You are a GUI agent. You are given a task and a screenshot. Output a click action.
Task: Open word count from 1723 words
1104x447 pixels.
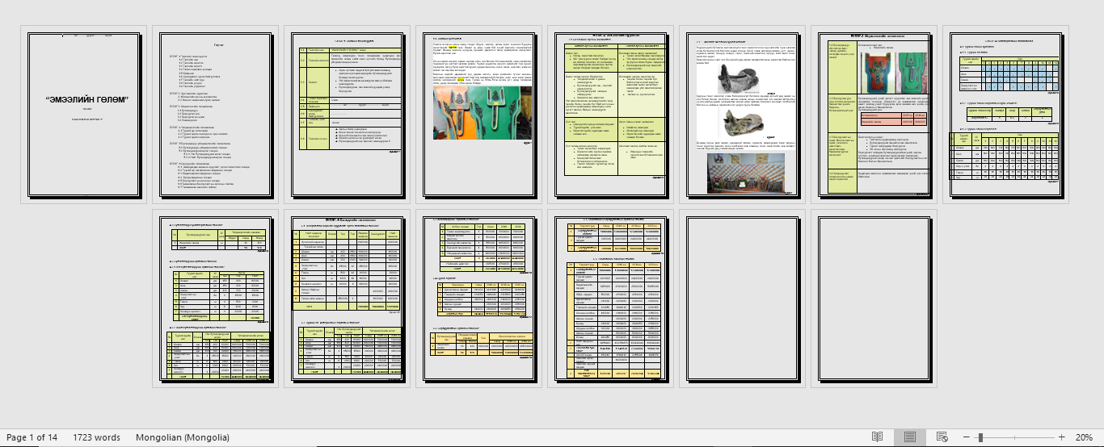tap(96, 437)
